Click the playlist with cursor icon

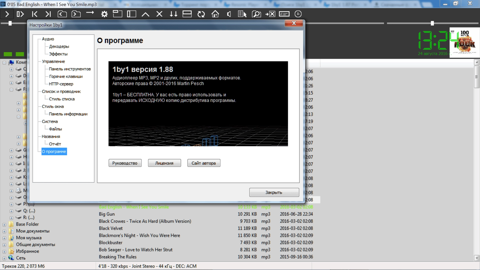242,14
